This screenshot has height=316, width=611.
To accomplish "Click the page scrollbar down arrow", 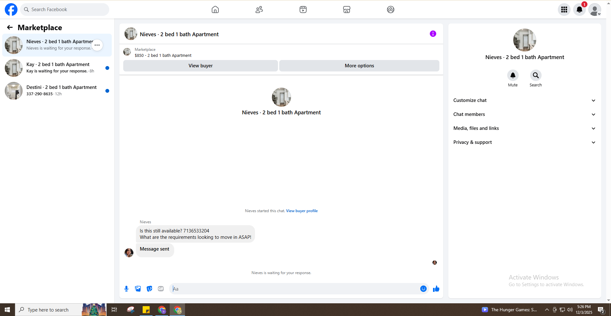I will pos(608,300).
